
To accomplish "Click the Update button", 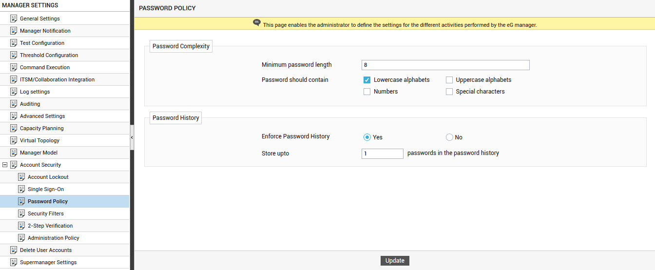I will pyautogui.click(x=395, y=261).
